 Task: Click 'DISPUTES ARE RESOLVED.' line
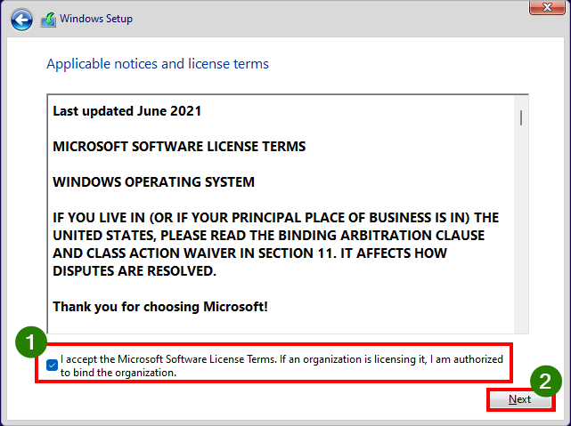click(x=135, y=270)
